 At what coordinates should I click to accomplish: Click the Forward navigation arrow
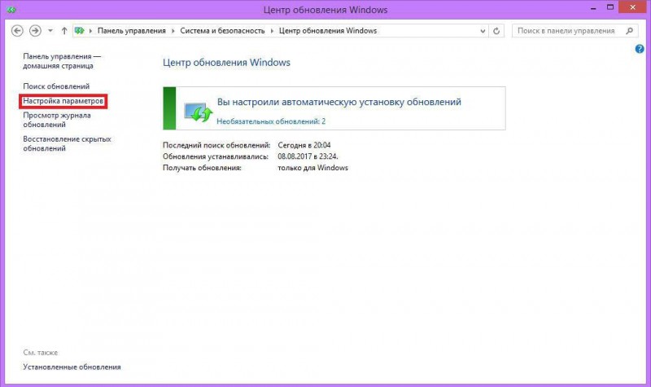pyautogui.click(x=35, y=31)
